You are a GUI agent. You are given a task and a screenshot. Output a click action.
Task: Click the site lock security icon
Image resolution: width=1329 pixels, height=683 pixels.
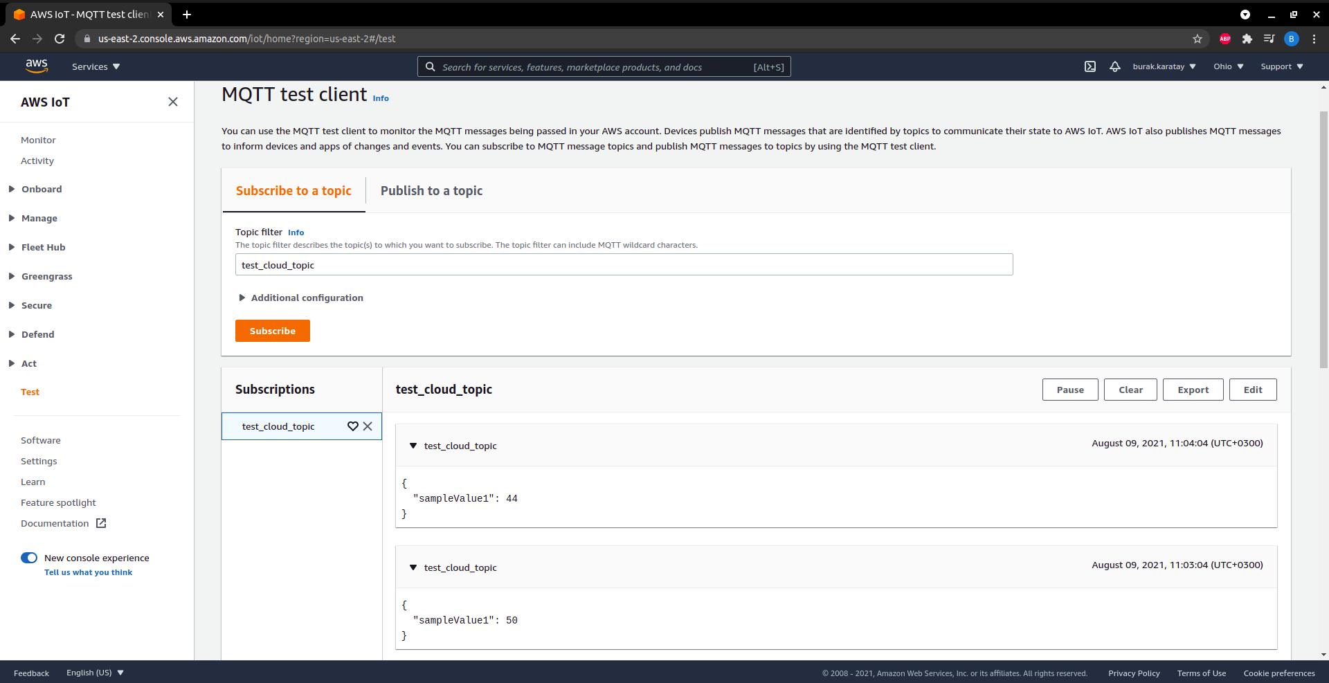[x=87, y=39]
